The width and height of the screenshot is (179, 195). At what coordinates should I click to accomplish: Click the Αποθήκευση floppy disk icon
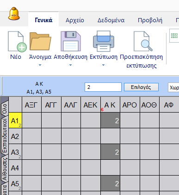(x=71, y=41)
